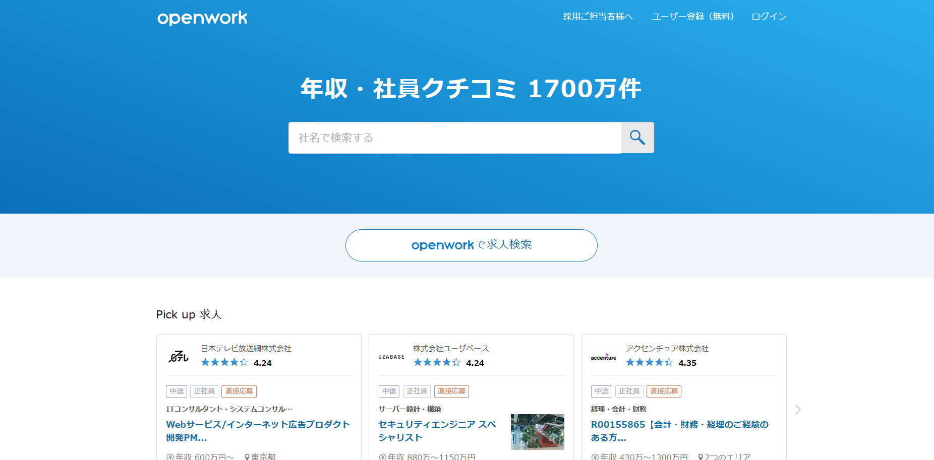Click ログイン in the header

tap(769, 17)
